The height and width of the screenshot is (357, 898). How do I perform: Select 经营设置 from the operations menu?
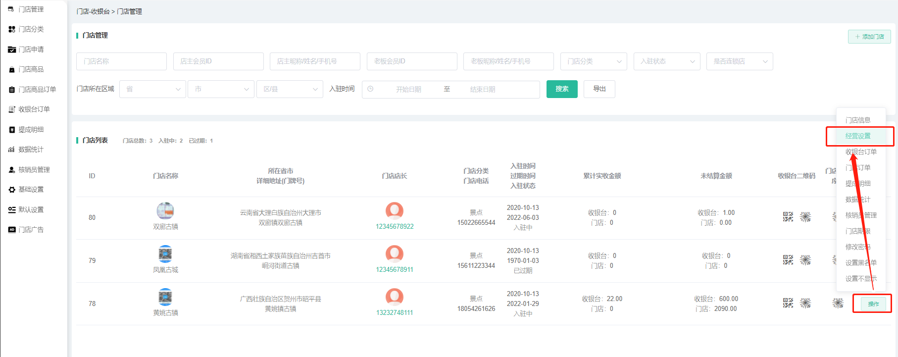[x=858, y=136]
